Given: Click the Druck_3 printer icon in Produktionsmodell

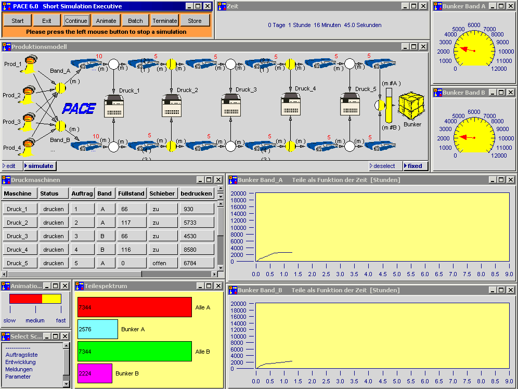Looking at the screenshot, I should click(x=230, y=105).
